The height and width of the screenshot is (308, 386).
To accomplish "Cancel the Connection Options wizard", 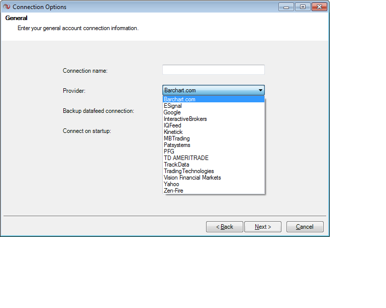I will [305, 227].
